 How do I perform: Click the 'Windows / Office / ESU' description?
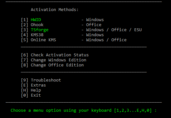[114, 30]
